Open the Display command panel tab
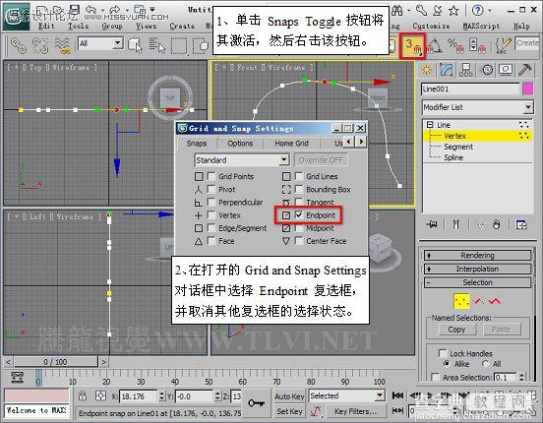Viewport: 543px width, 423px height. 506,70
